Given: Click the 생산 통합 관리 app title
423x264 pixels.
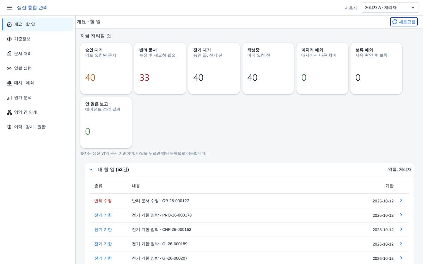Looking at the screenshot, I should pyautogui.click(x=32, y=8).
